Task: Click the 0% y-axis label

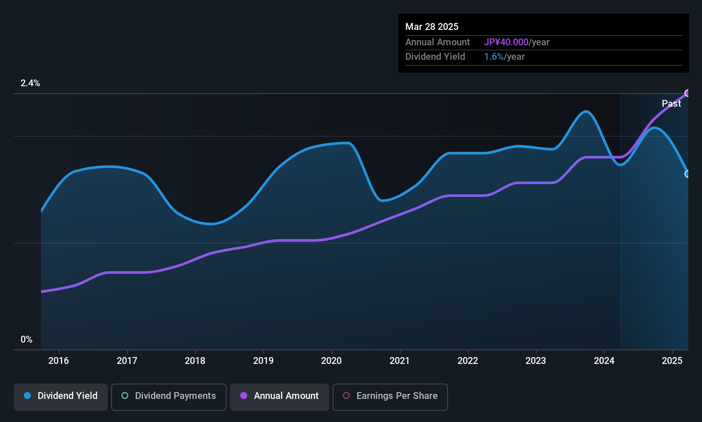Action: pos(27,340)
